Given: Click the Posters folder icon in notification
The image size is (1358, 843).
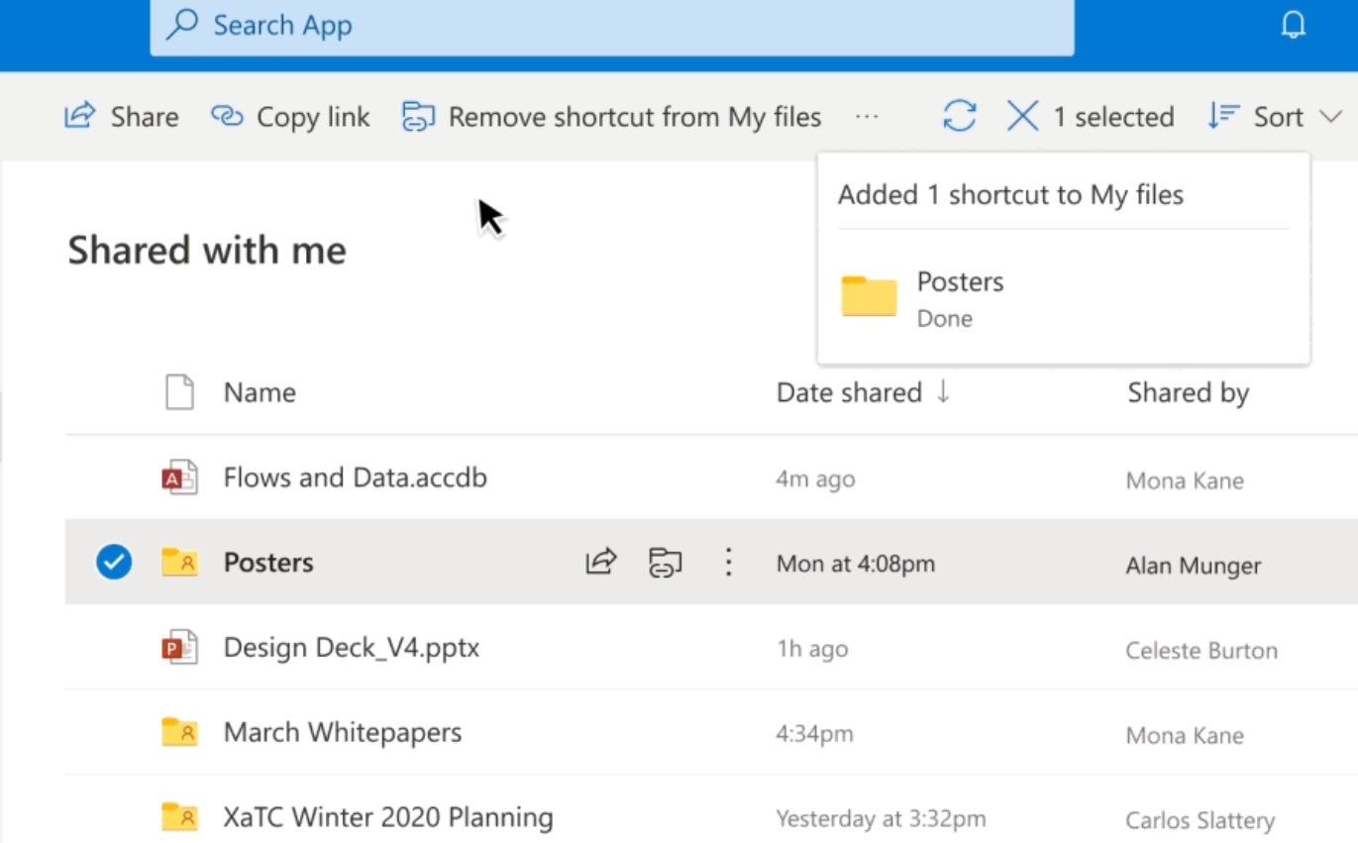Looking at the screenshot, I should [869, 296].
